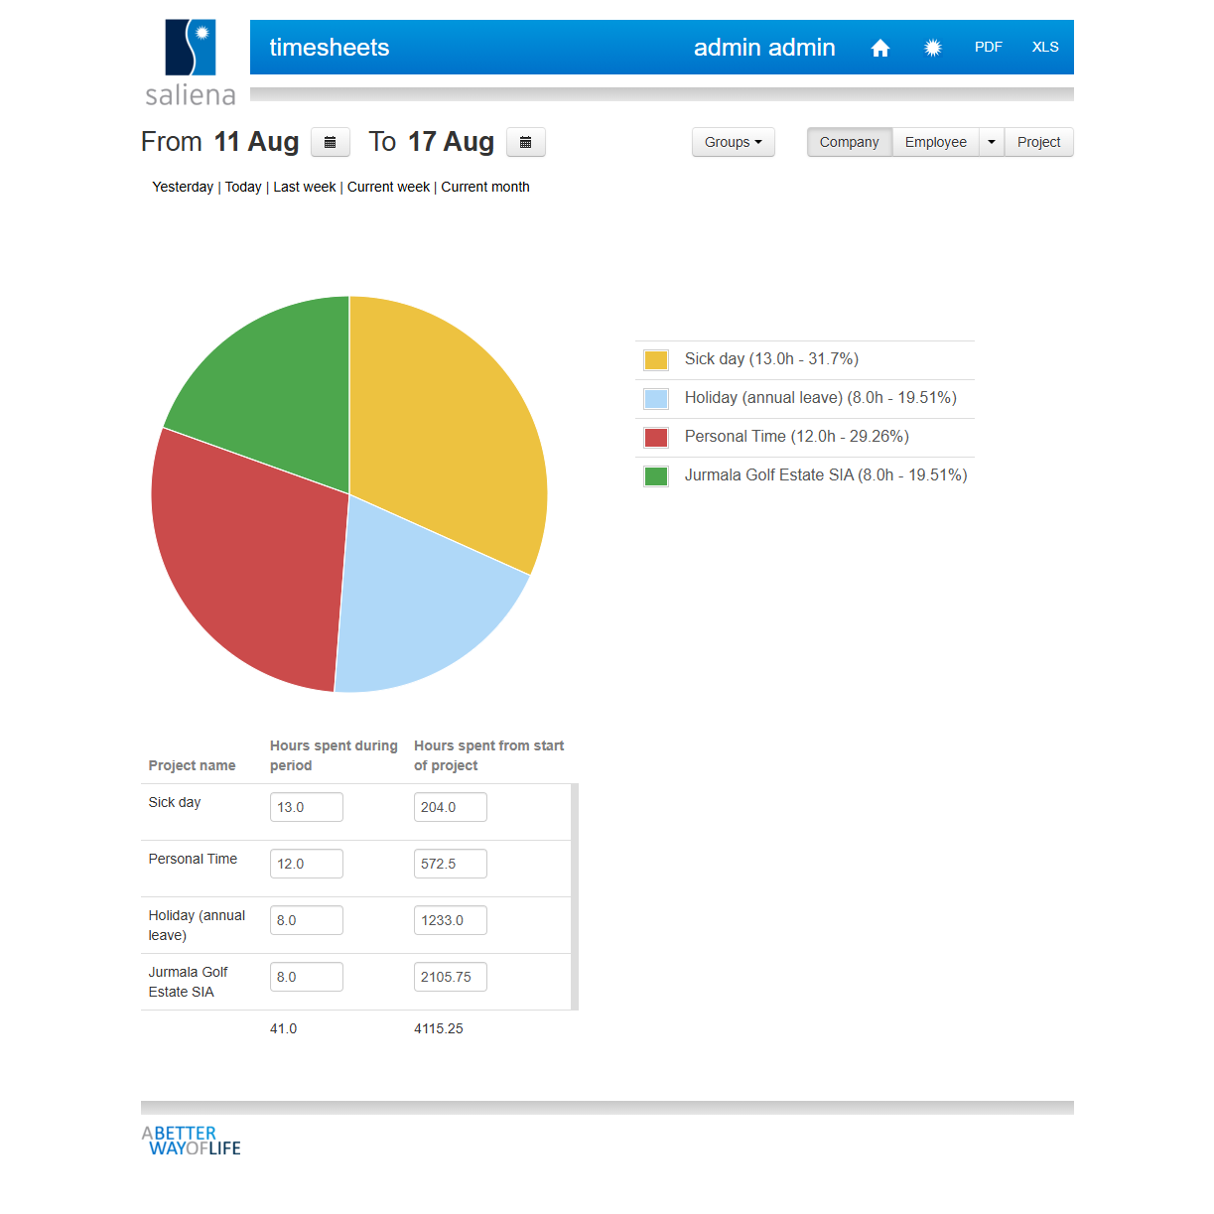The height and width of the screenshot is (1214, 1214).
Task: Click the Yesterday link
Action: [182, 187]
